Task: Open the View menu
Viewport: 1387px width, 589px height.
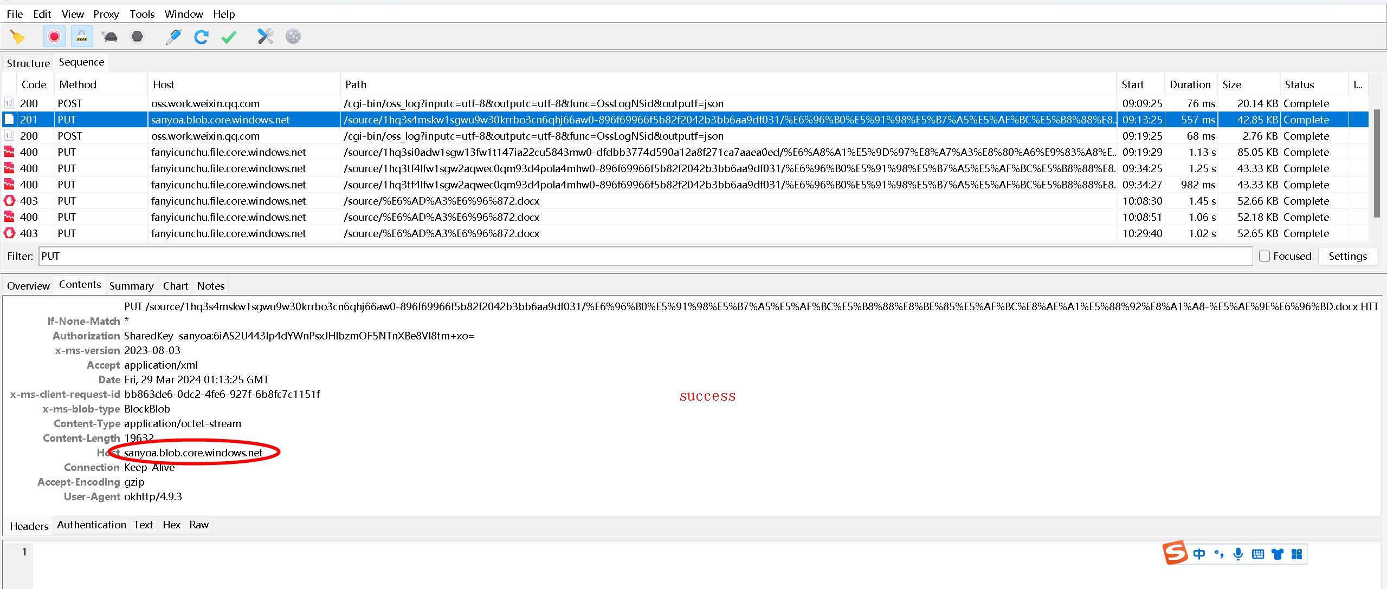Action: pyautogui.click(x=73, y=14)
